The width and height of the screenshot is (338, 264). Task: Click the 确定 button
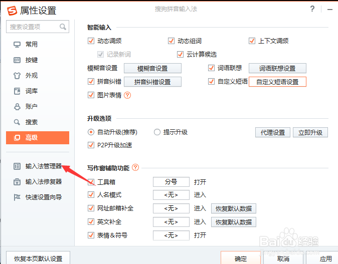click(x=241, y=258)
